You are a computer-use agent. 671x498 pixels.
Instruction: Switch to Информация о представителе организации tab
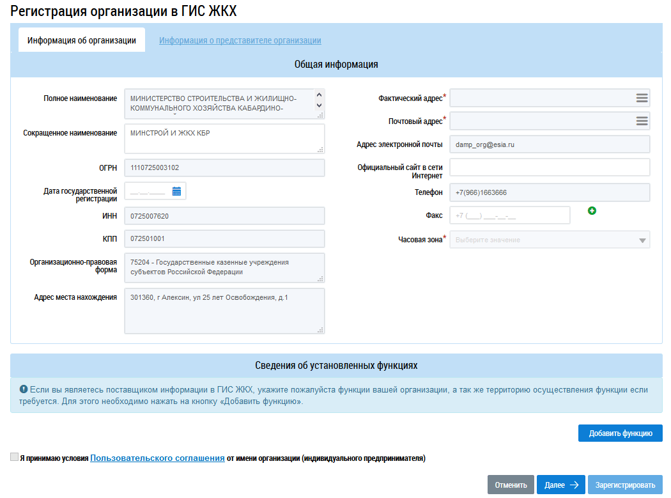pos(240,40)
